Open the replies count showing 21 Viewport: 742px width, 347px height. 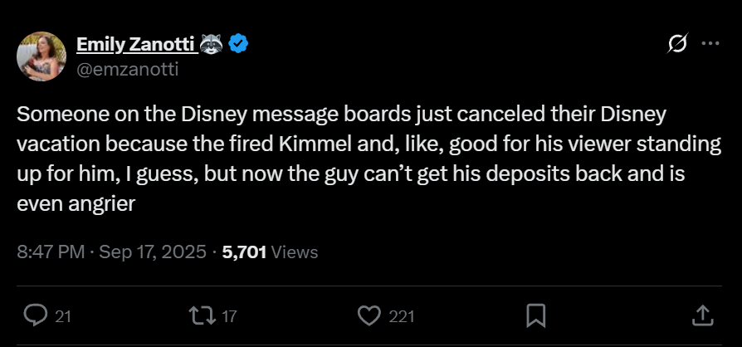point(63,317)
